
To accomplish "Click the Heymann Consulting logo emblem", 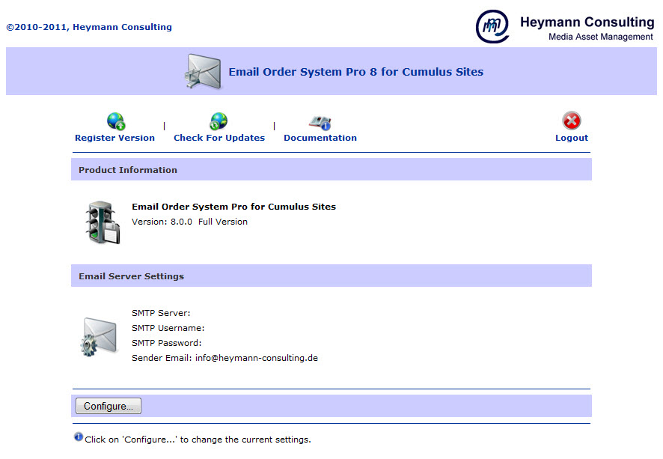I will tap(492, 27).
